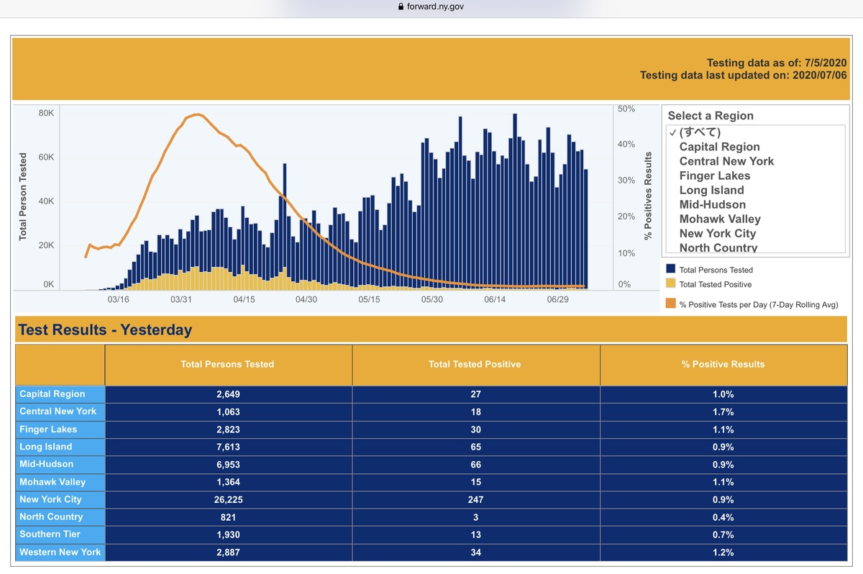Click the Test Results - Yesterday heading
Viewport: 863px width, 574px height.
tap(105, 330)
